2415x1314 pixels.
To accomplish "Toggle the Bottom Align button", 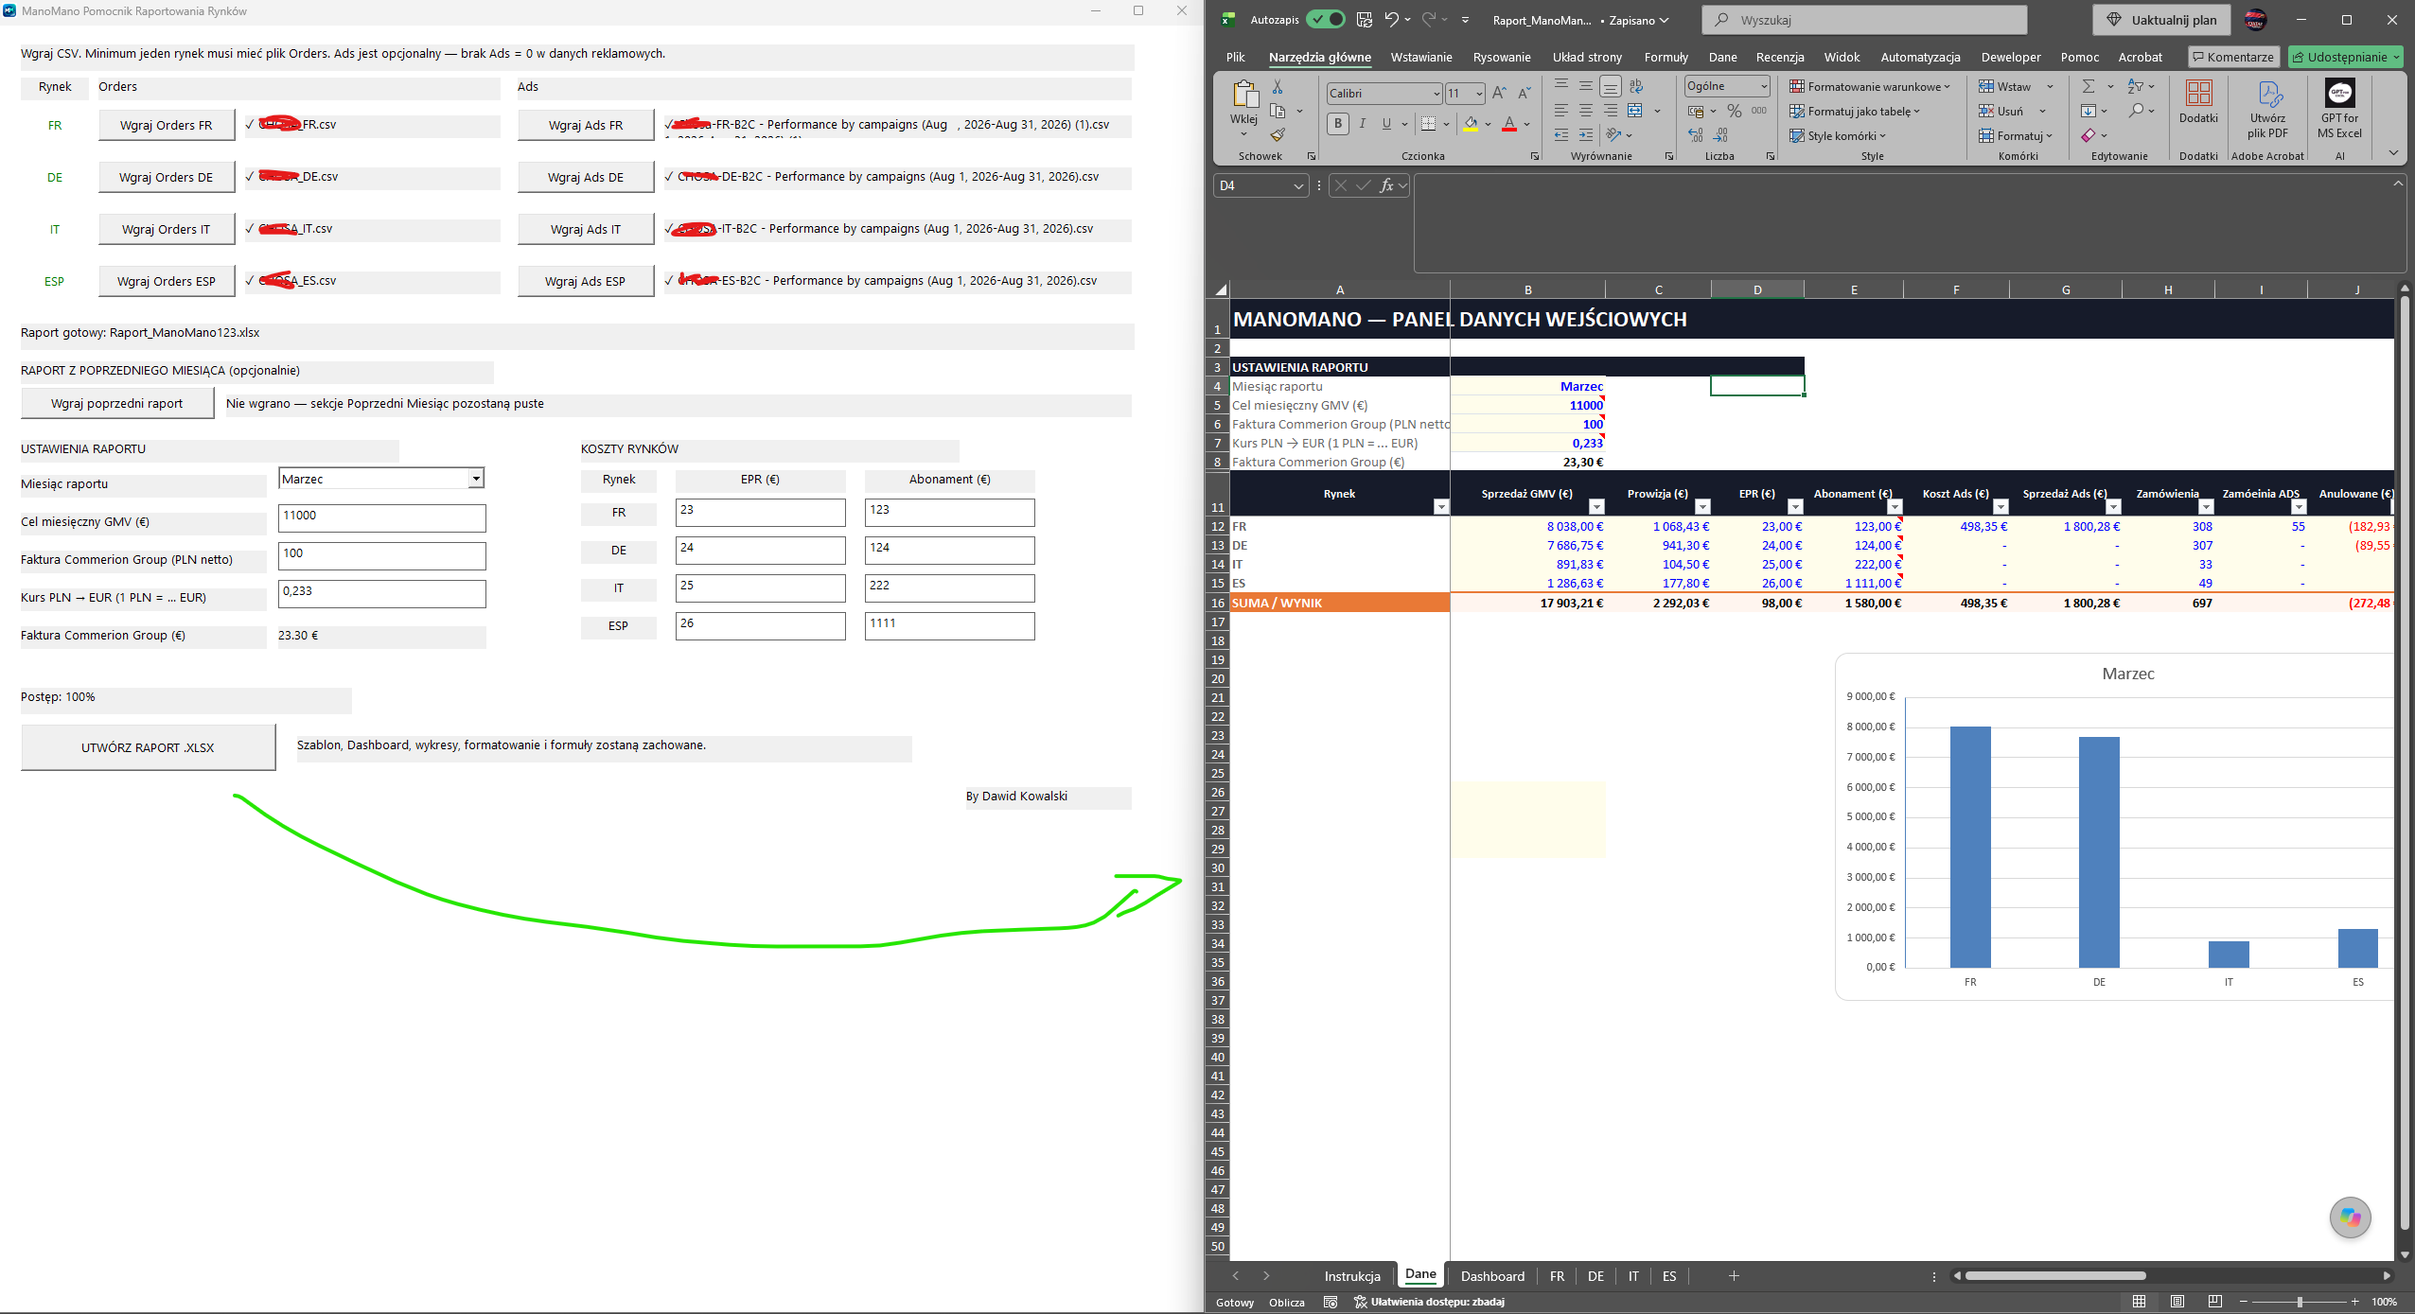I will point(1610,86).
